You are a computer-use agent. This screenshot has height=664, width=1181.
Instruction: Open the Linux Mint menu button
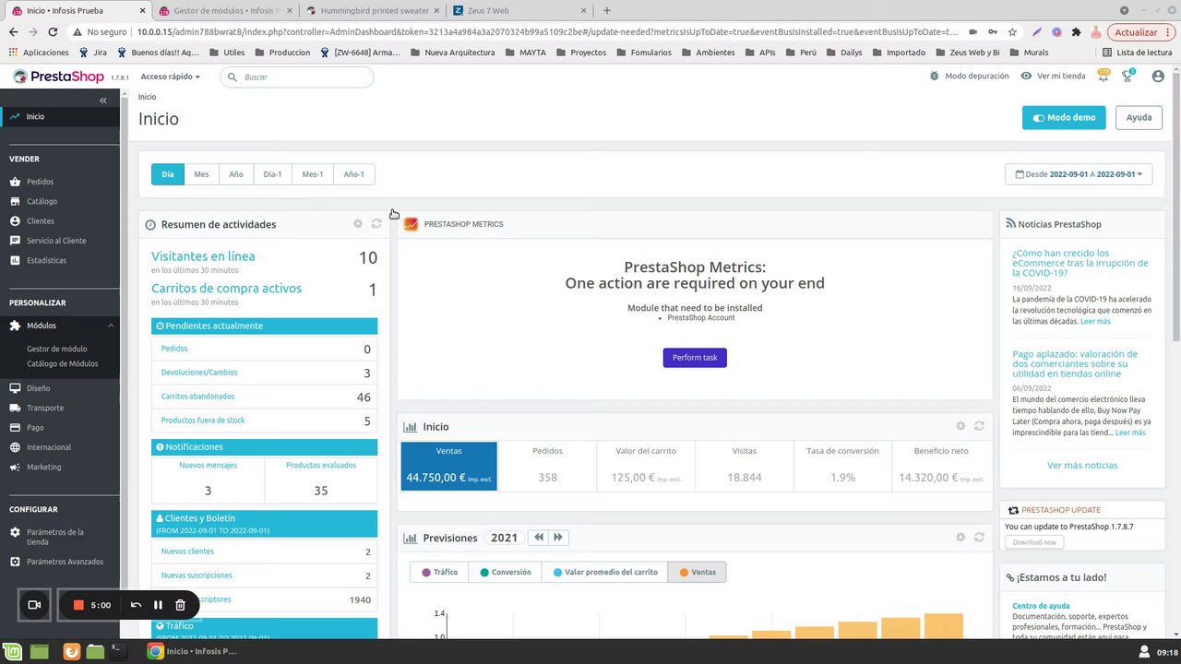13,651
